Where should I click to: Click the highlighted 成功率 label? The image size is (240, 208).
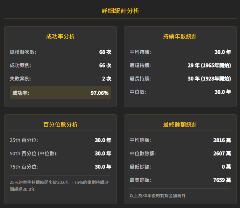click(21, 93)
